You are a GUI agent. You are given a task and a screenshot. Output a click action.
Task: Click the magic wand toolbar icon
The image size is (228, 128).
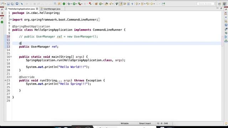tap(59, 4)
